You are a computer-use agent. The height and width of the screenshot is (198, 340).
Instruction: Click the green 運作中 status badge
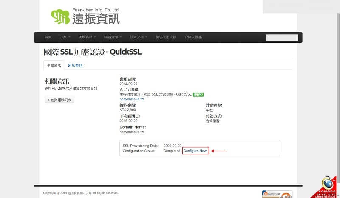tap(198, 95)
